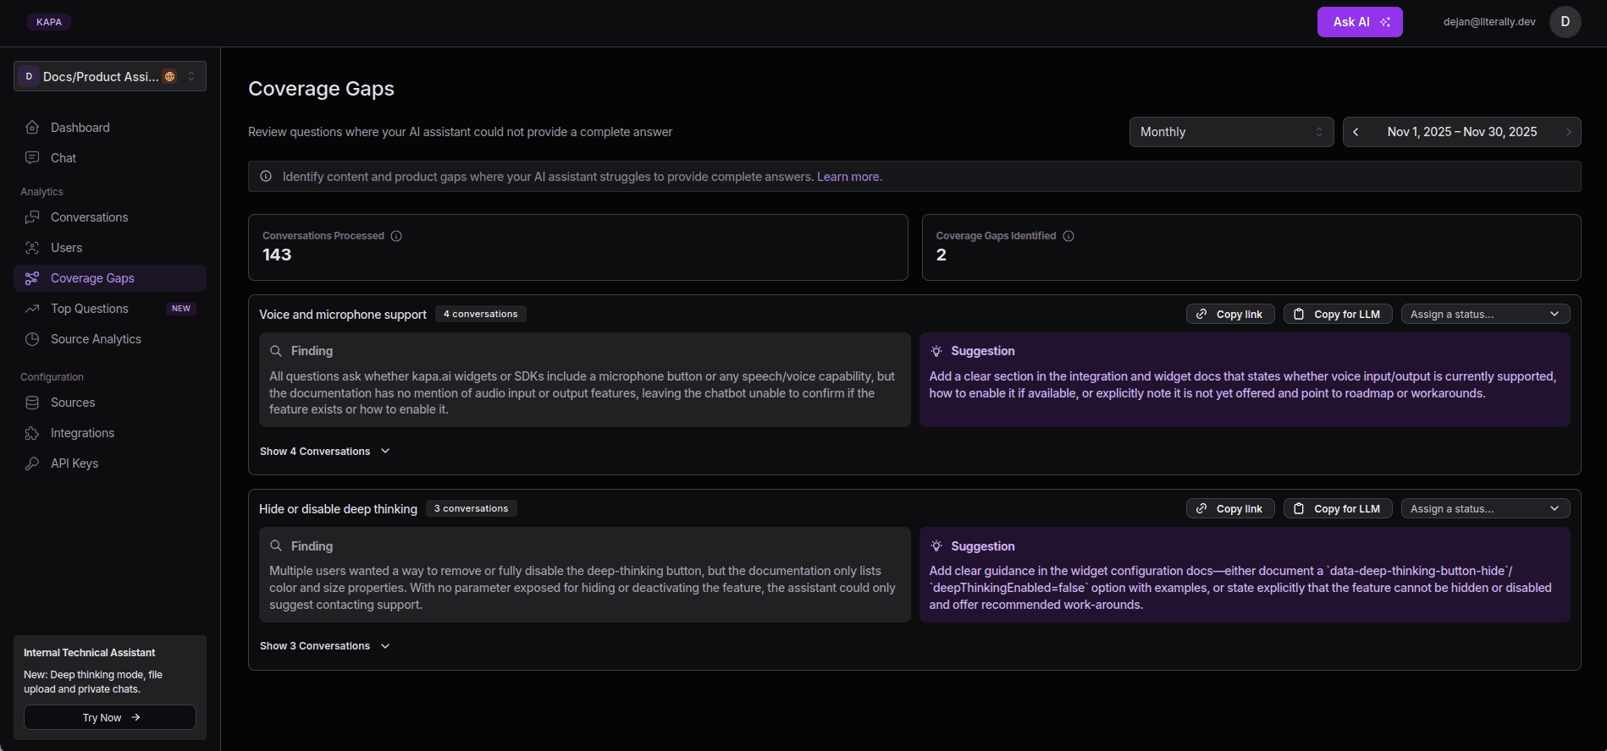
Task: Click the Coverage Gaps Identified card
Action: tap(1251, 247)
